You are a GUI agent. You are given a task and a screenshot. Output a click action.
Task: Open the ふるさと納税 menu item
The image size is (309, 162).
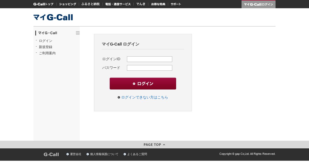90,4
